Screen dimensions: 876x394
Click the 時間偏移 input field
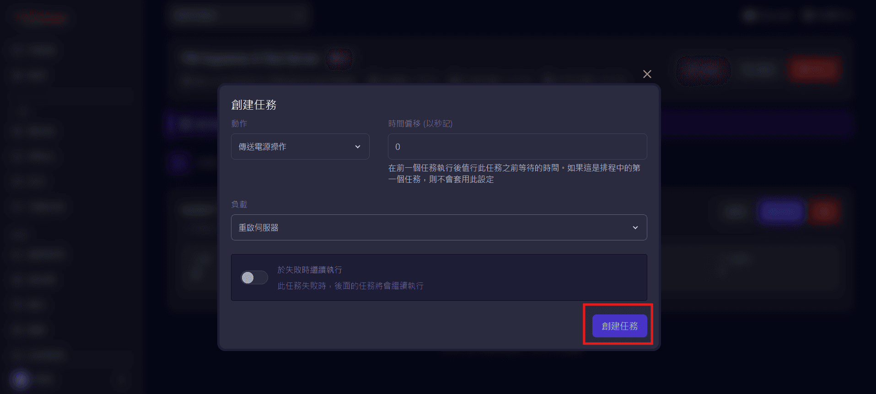click(517, 147)
